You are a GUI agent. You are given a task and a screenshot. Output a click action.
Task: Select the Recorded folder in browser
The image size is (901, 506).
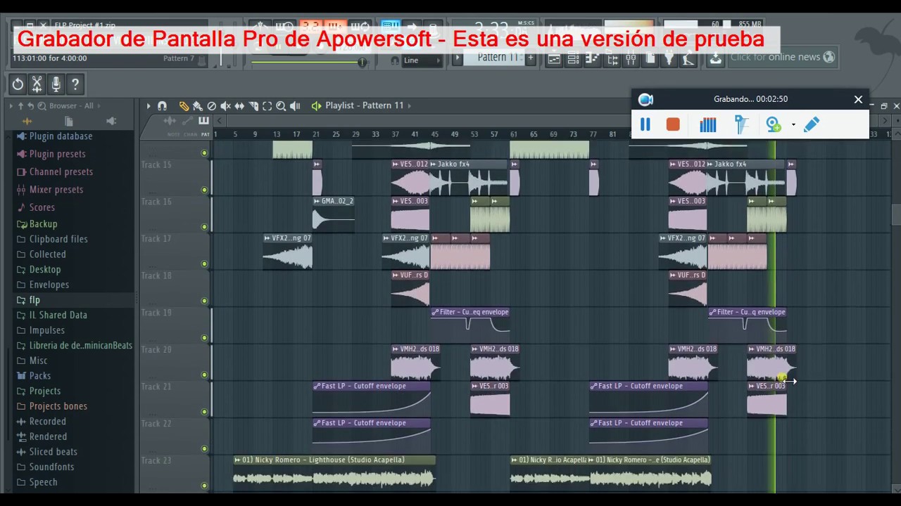[x=48, y=422]
